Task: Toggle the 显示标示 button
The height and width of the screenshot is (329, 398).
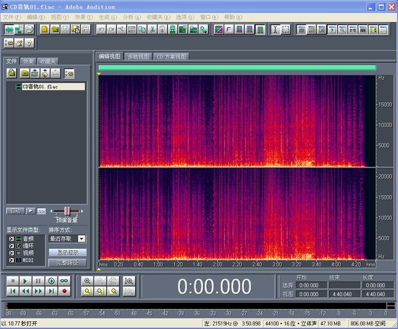Action: 67,252
